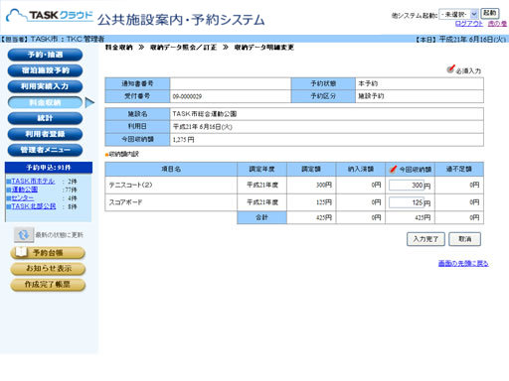Image resolution: width=509 pixels, height=381 pixels.
Task: Click the テニスコート(2) payment amount field
Action: click(x=407, y=186)
